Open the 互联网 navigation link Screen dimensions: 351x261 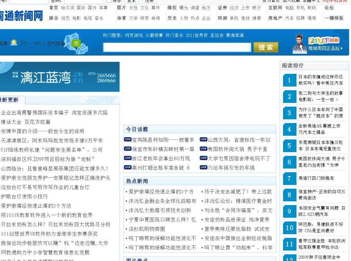pyautogui.click(x=275, y=7)
